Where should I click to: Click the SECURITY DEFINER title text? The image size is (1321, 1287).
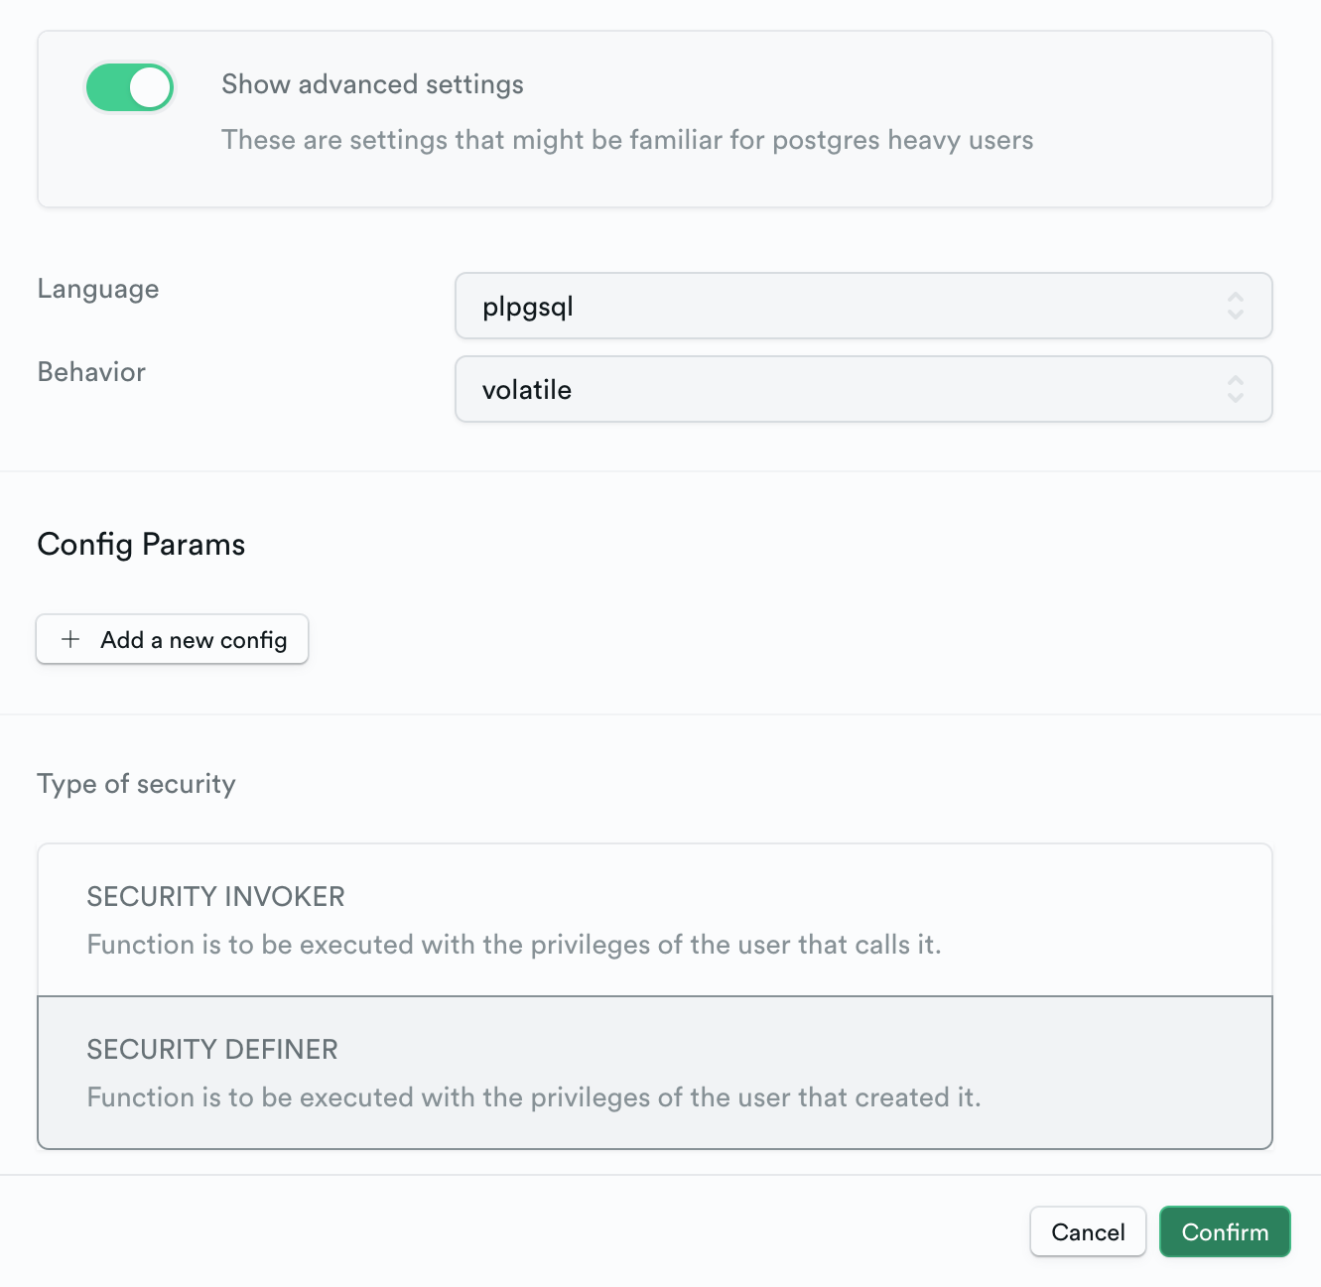click(212, 1049)
